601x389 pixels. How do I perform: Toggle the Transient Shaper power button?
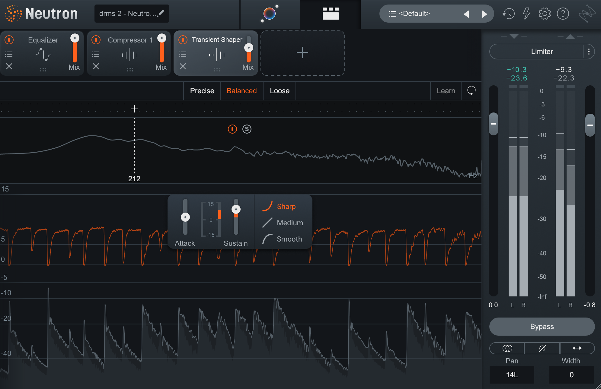pos(183,40)
